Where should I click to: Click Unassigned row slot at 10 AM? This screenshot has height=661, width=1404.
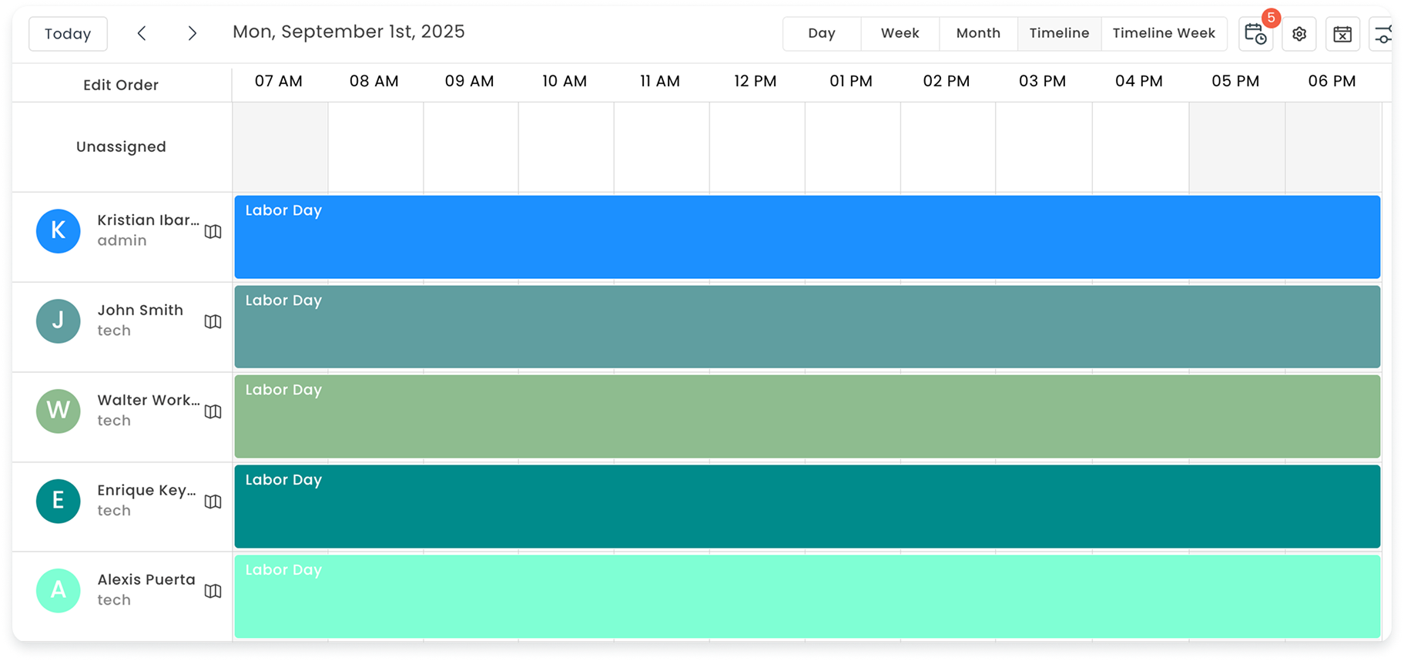point(565,147)
